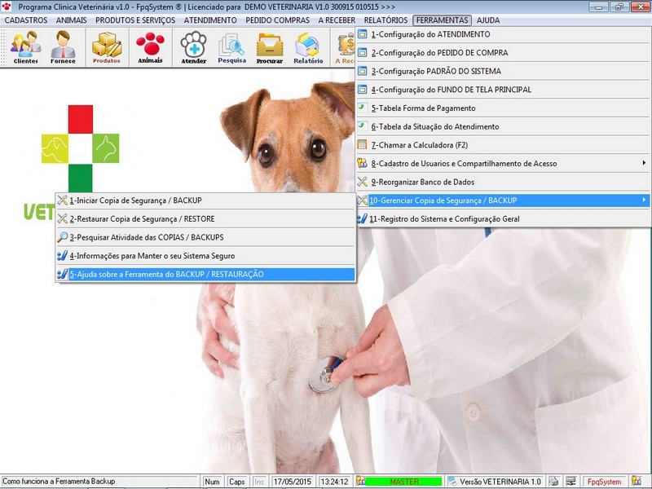Choose 3-Pesquisar Atividade das COPIAS / BACKUPS
This screenshot has height=489, width=652.
coord(205,237)
